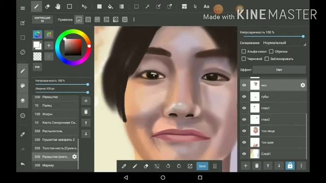
Task: Open the palette panel in left sidebar
Action: tap(22, 86)
